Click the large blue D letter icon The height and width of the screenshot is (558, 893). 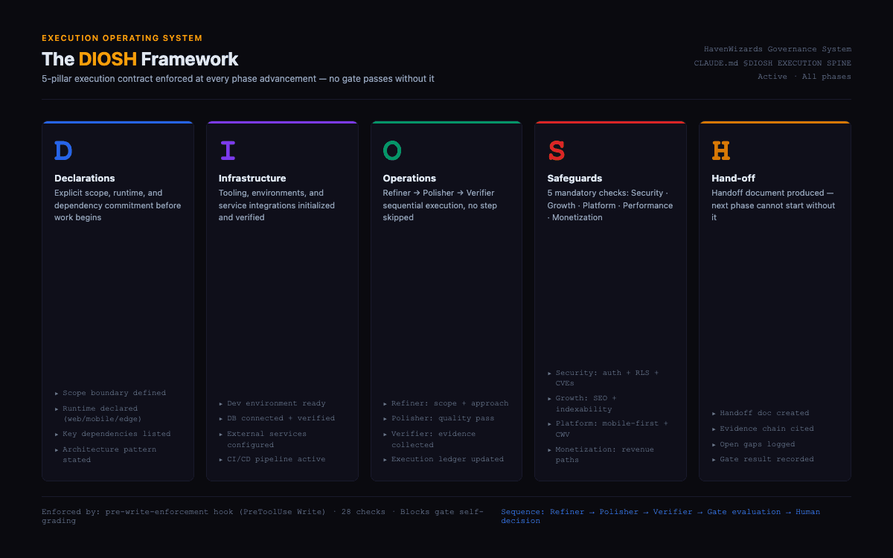coord(63,151)
